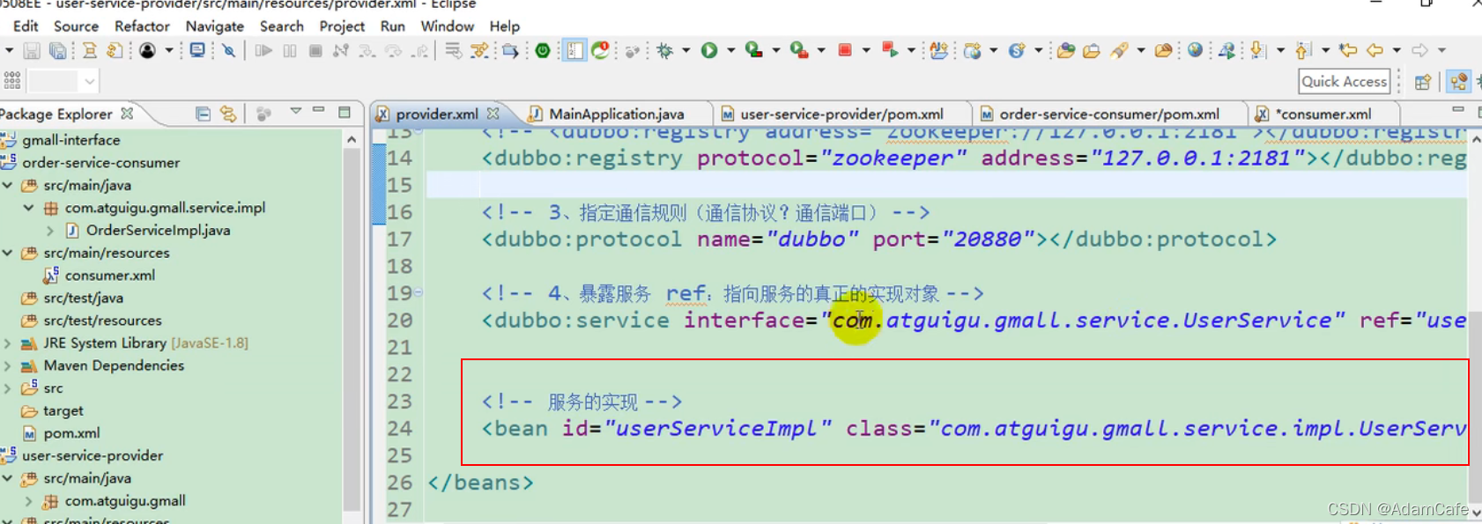The image size is (1482, 524).
Task: Collapse the src/main/resources folder
Action: coord(7,253)
